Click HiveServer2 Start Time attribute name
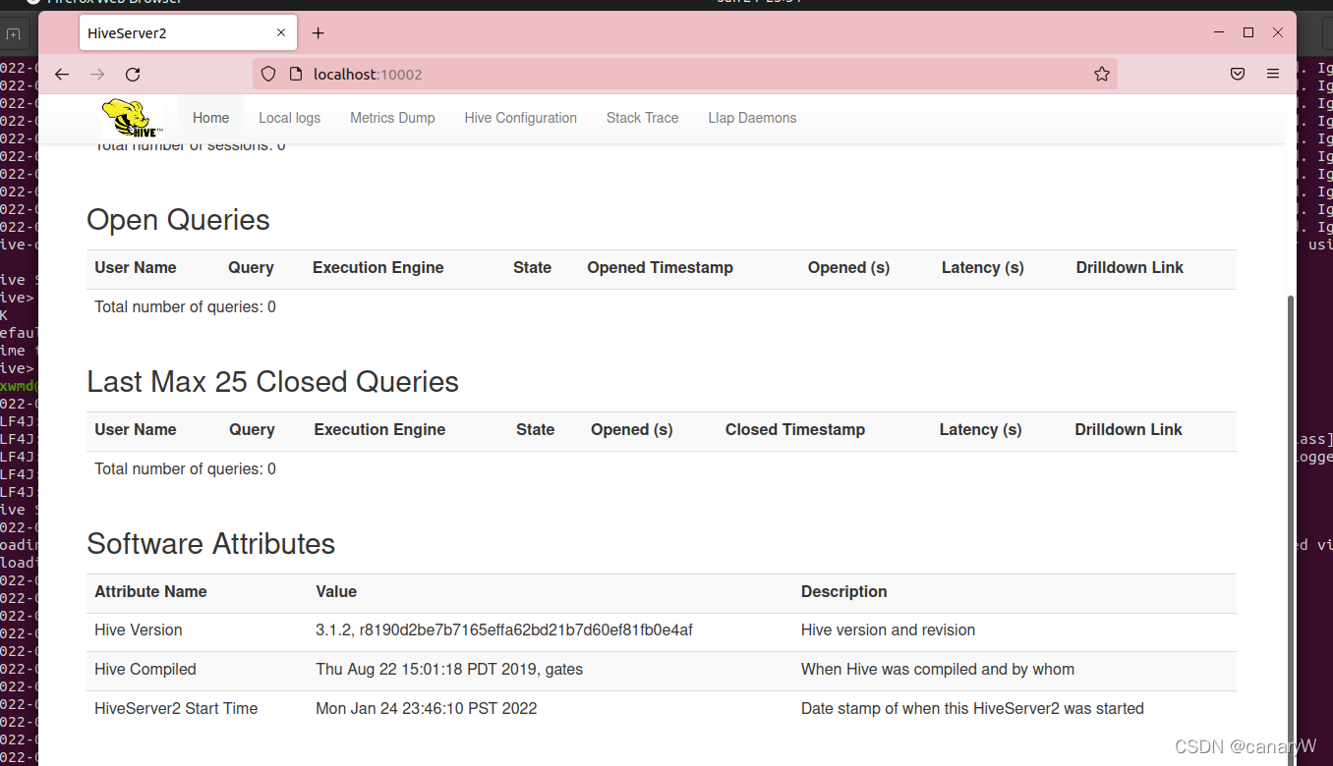1333x766 pixels. (x=176, y=709)
